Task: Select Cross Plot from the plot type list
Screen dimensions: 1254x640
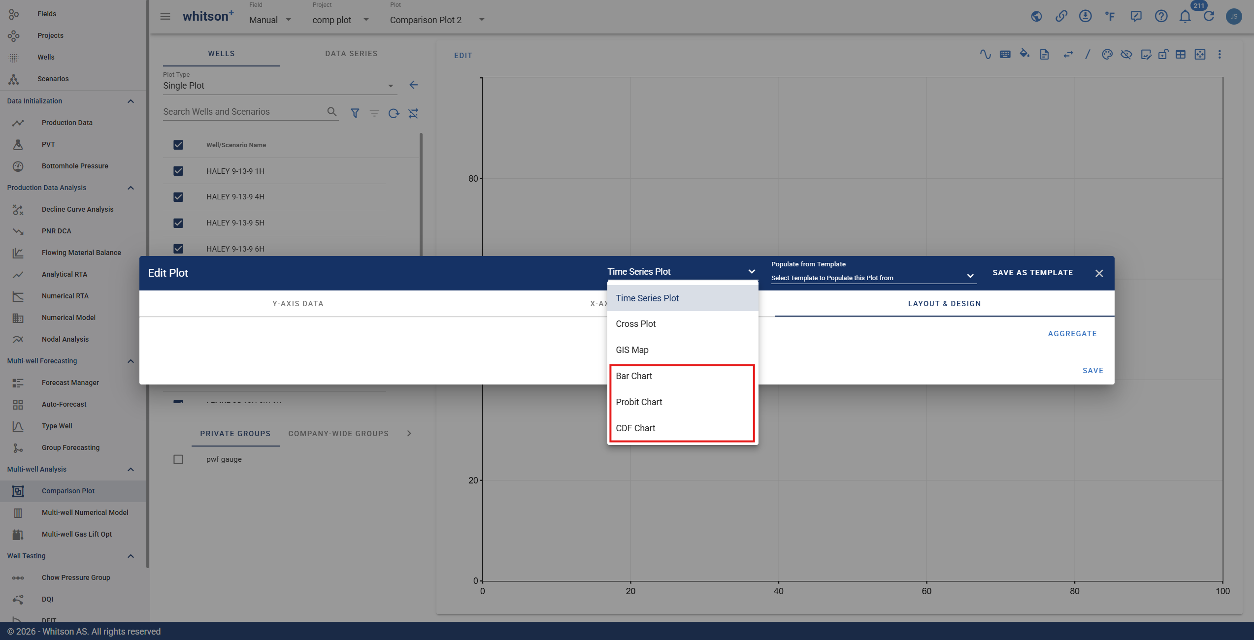Action: [683, 324]
